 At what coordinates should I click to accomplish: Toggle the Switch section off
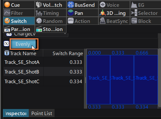pos(19,21)
